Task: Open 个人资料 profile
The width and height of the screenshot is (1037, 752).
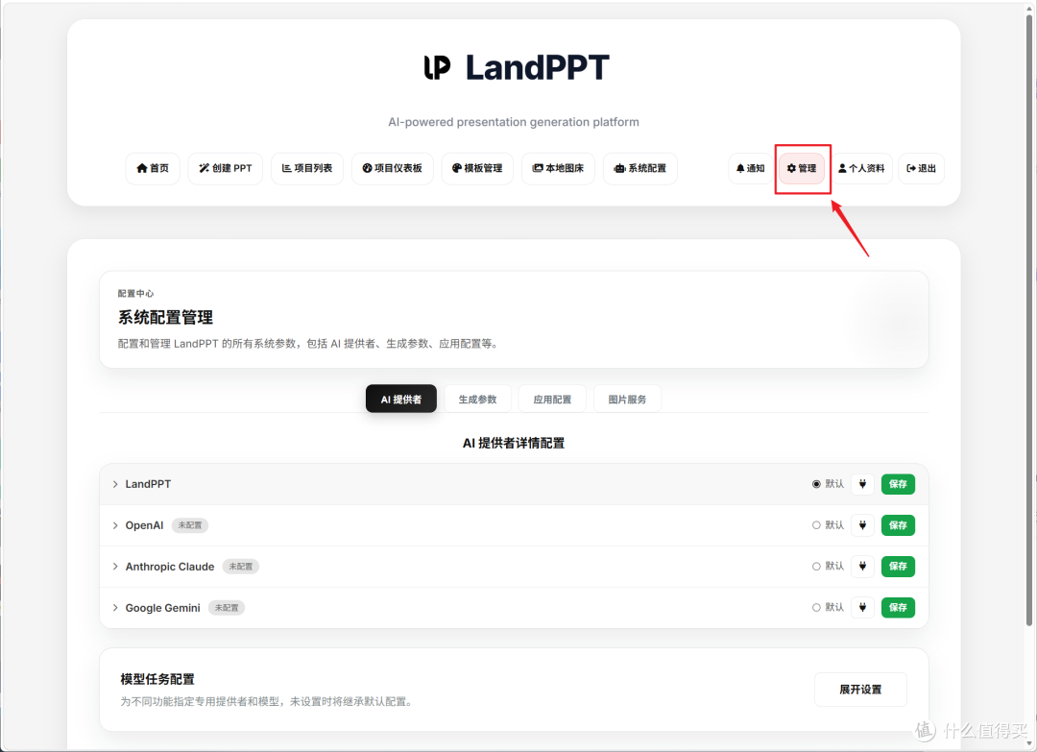Action: pyautogui.click(x=861, y=169)
